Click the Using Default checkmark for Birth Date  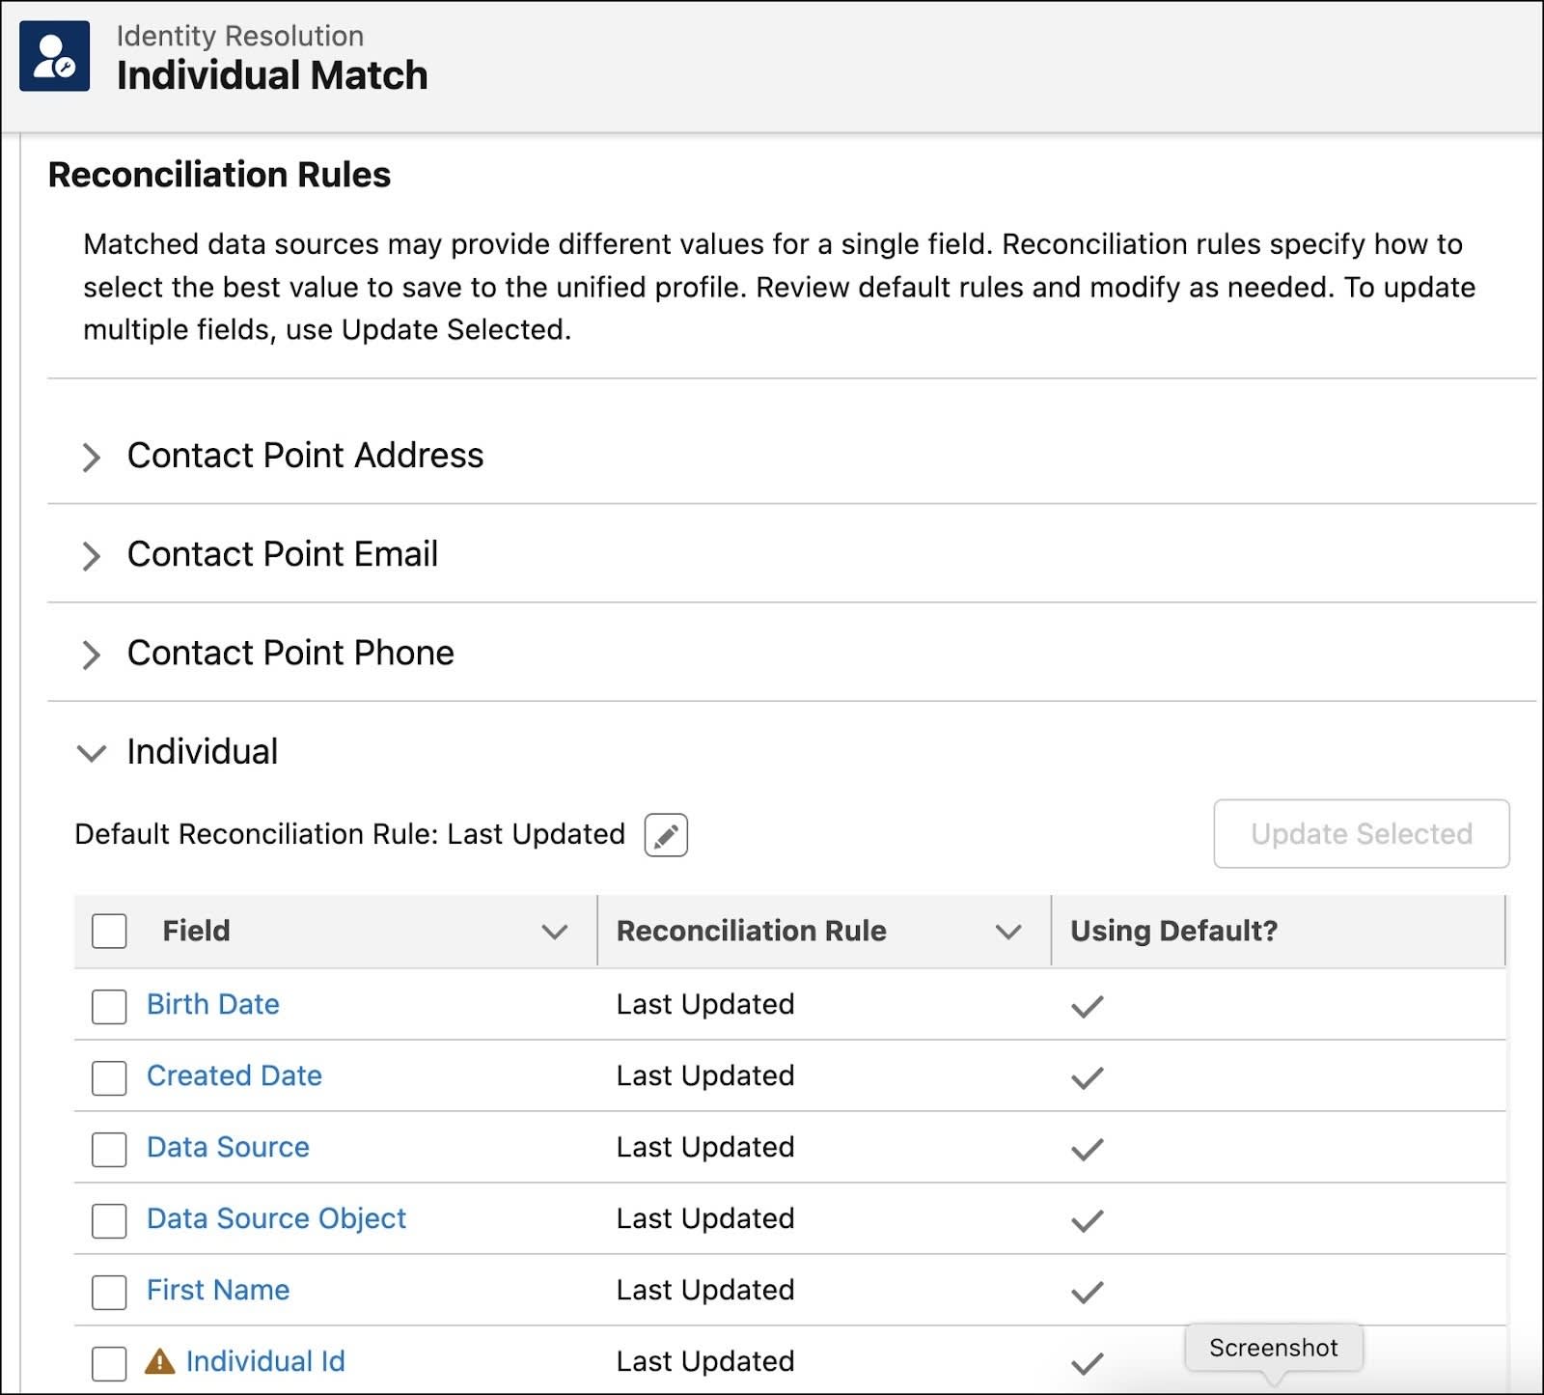tap(1087, 1006)
